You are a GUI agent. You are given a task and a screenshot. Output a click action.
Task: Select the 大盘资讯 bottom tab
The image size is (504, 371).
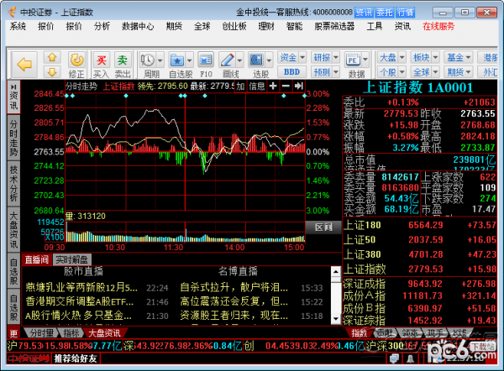(104, 333)
